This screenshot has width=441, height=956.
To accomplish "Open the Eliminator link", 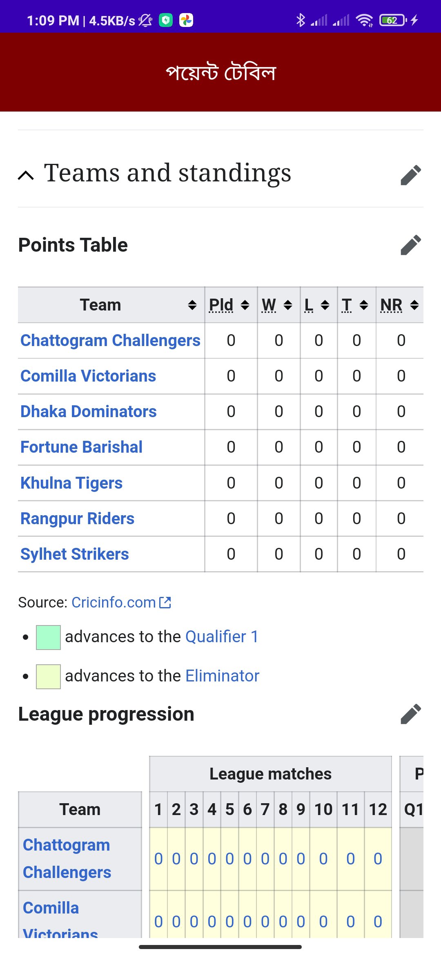I will coord(222,676).
